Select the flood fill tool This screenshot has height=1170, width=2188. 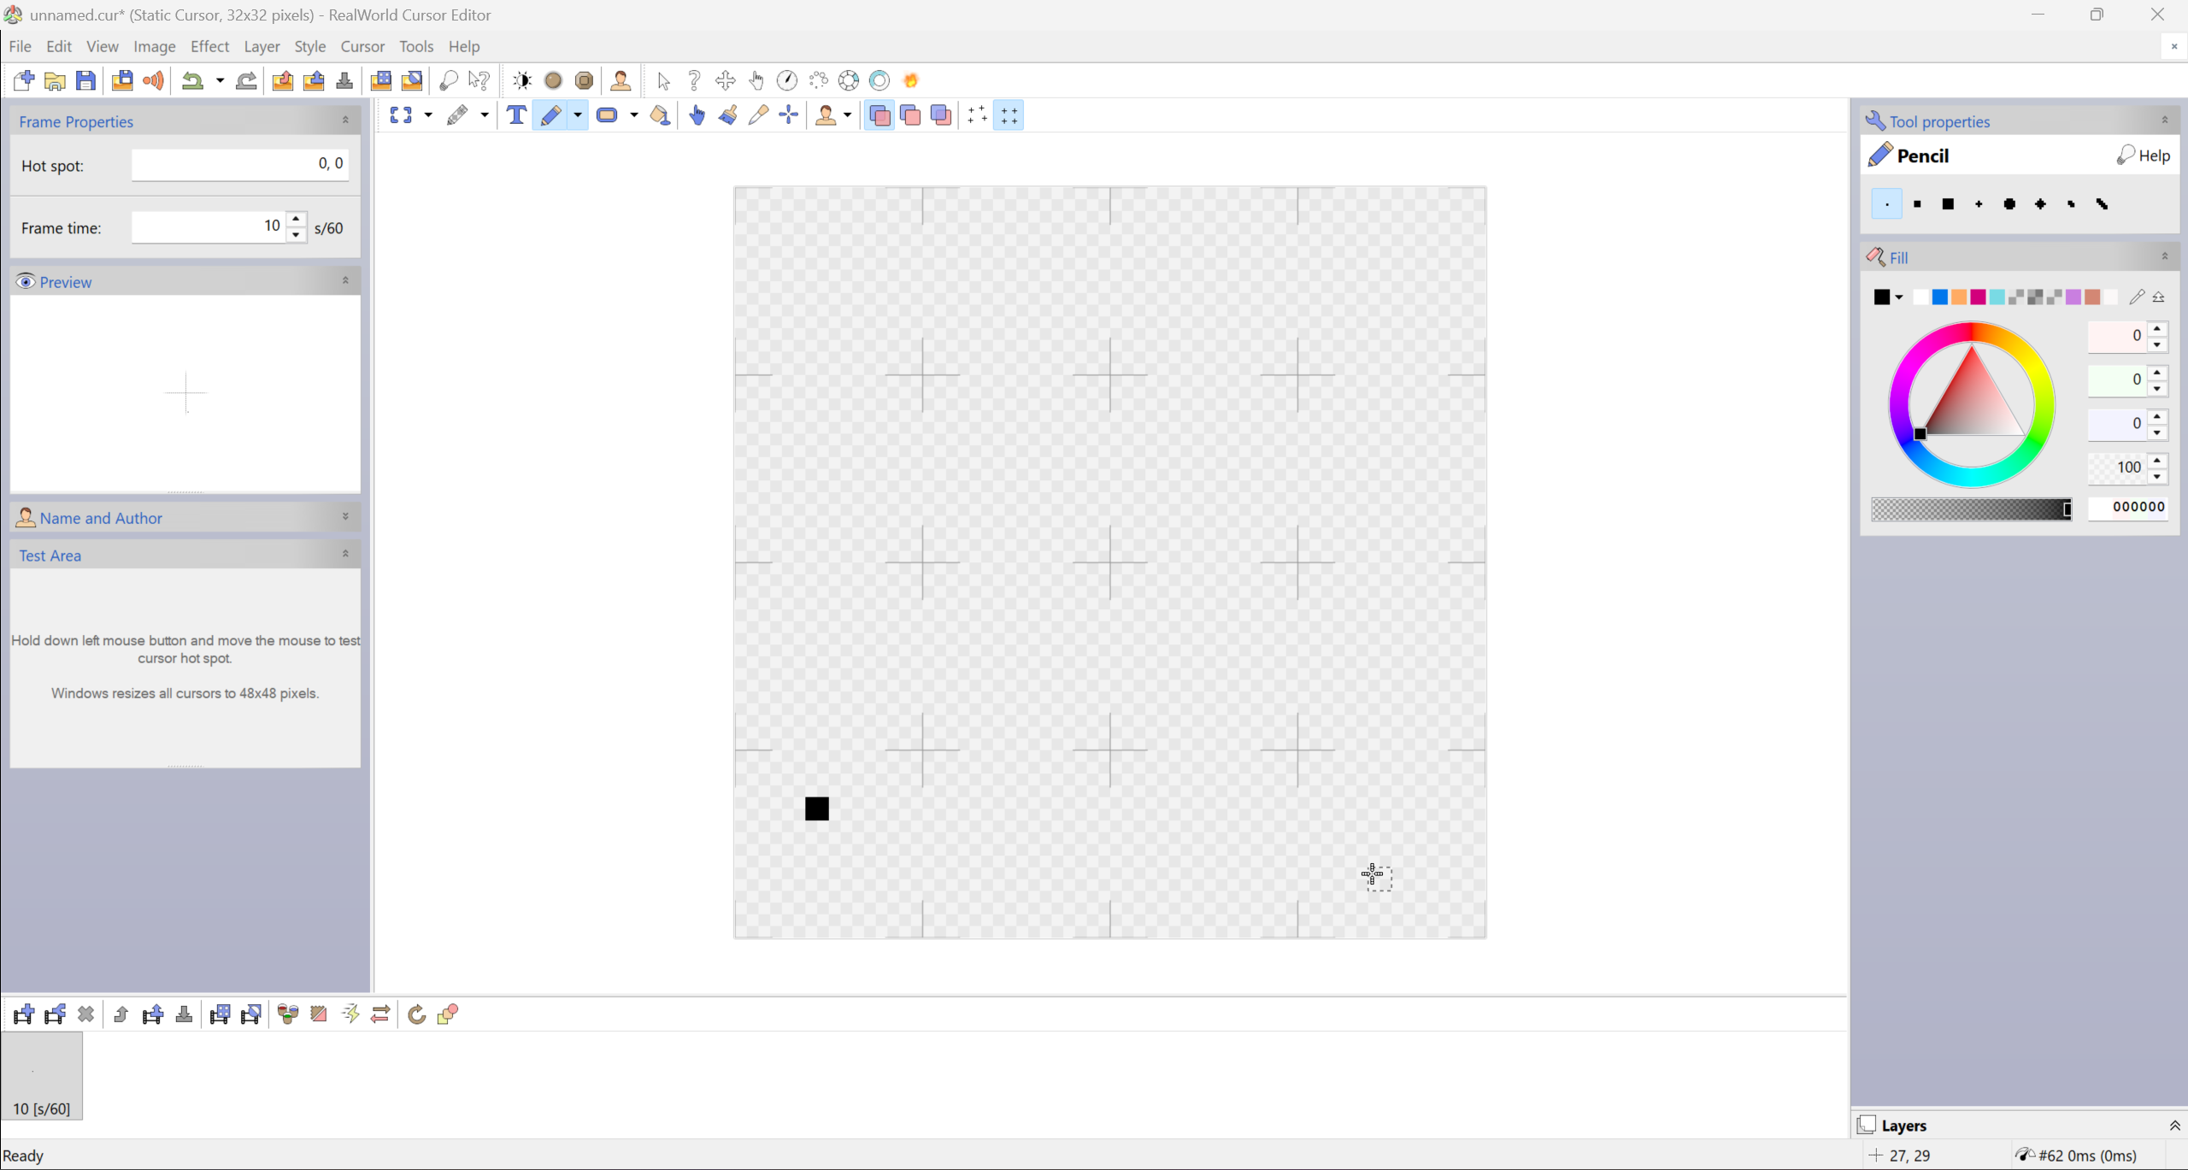[x=659, y=115]
